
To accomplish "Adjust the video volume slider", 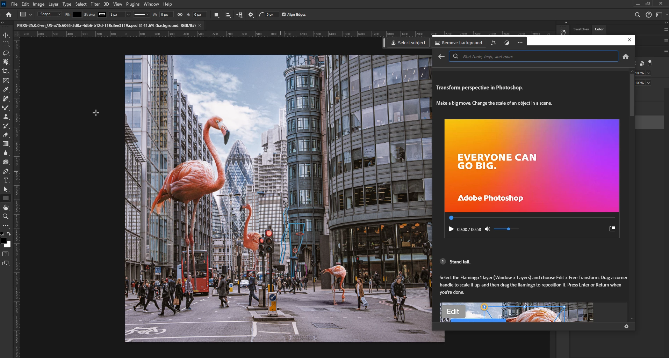I will 506,229.
